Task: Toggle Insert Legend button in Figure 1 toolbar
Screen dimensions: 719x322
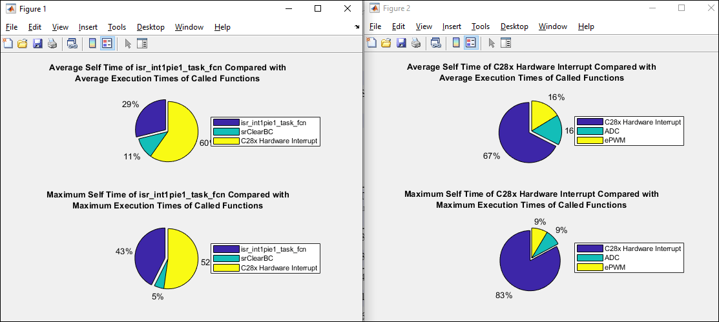Action: pos(107,43)
